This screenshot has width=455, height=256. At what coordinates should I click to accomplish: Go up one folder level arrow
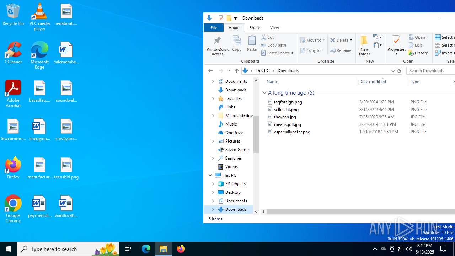click(237, 71)
